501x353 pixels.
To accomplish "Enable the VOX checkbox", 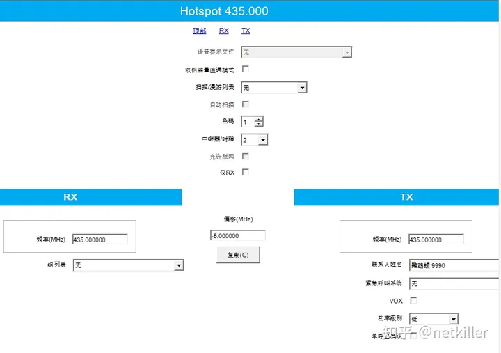I will [x=413, y=301].
